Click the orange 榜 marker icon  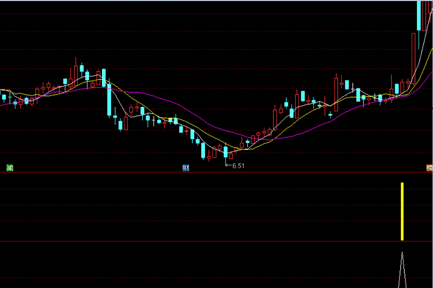(430, 168)
